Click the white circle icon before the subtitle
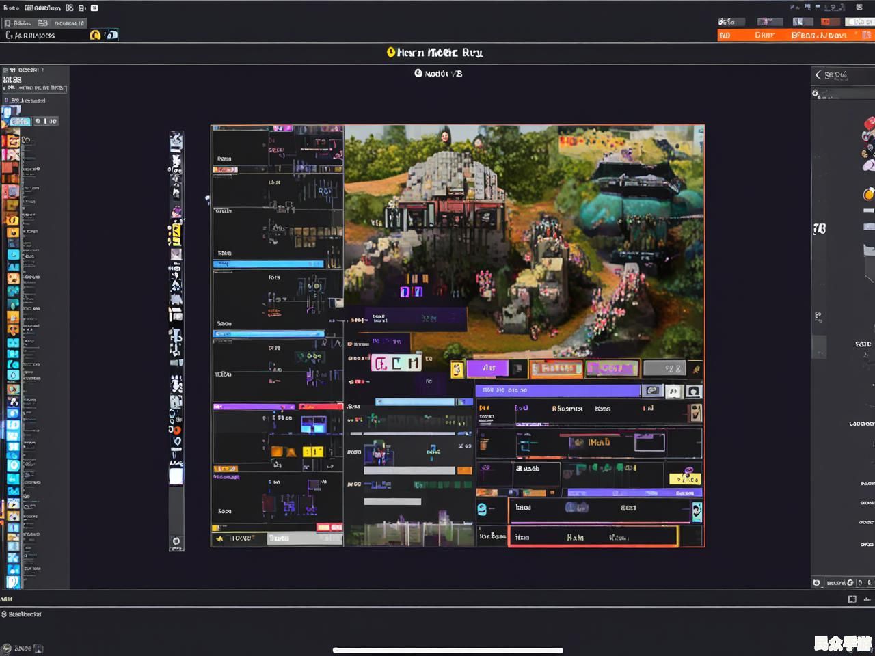This screenshot has width=875, height=656. click(418, 73)
